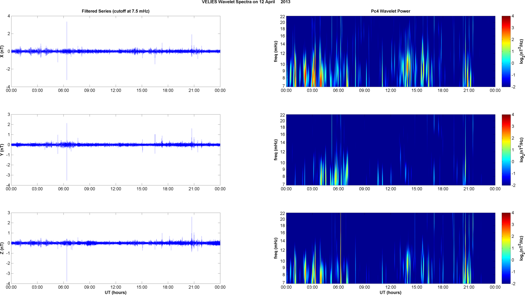Pick the Z component wavelet colorbar
This screenshot has width=525, height=295.
click(x=506, y=248)
